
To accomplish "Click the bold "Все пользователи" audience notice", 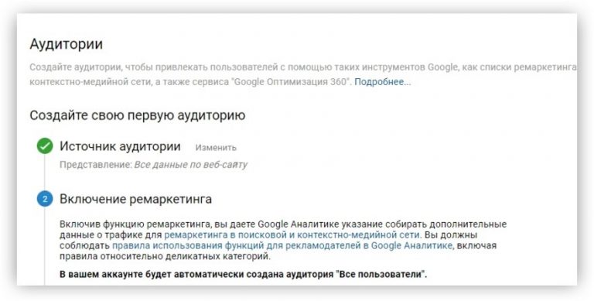I will pos(243,275).
